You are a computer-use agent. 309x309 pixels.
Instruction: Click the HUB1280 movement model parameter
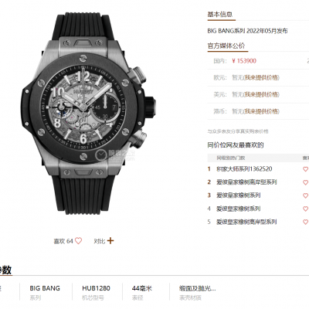96,288
